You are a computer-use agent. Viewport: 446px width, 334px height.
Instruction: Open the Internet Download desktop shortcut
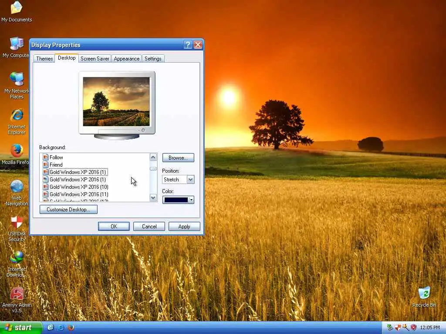point(17,264)
